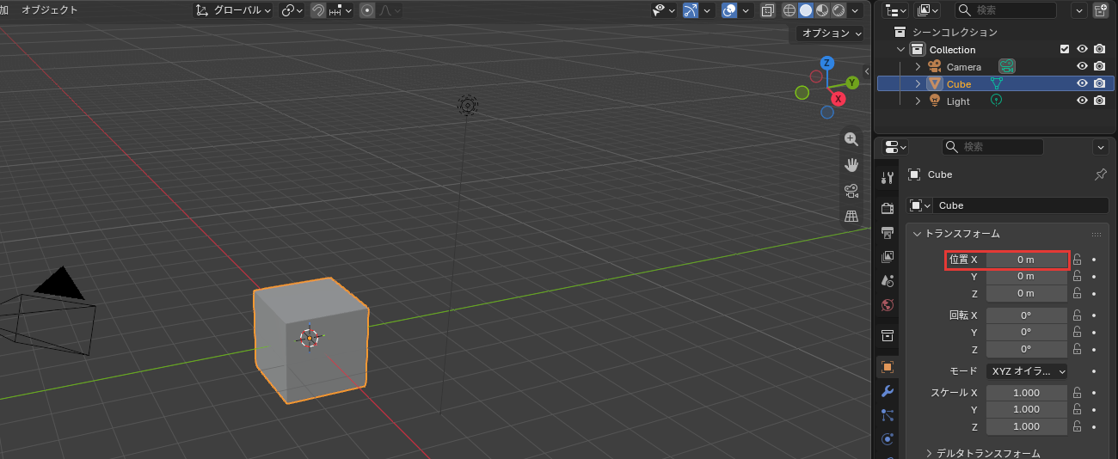Disable Collection in renders camera icon
Image resolution: width=1118 pixels, height=459 pixels.
click(1099, 50)
